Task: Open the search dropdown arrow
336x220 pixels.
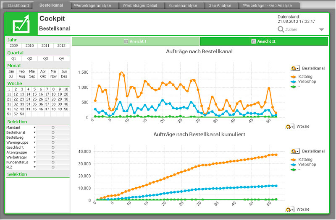Action: (321, 29)
